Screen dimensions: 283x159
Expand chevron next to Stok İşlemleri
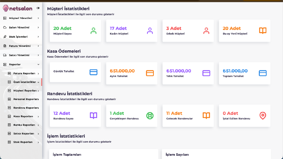click(38, 37)
